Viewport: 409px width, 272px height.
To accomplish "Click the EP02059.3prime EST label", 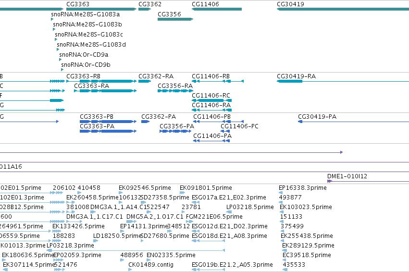I will 77,255.
